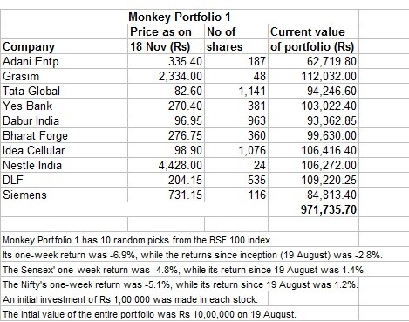
Task: Click the Current value of portfolio header
Action: [x=313, y=39]
